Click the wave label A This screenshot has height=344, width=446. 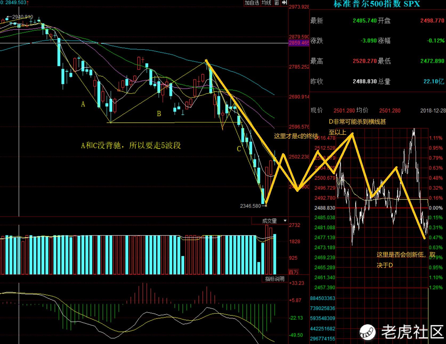tap(83, 104)
